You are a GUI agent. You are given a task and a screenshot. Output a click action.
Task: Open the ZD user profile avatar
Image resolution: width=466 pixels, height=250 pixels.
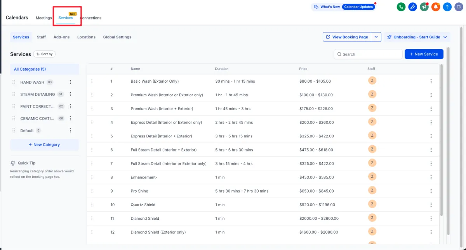point(459,7)
